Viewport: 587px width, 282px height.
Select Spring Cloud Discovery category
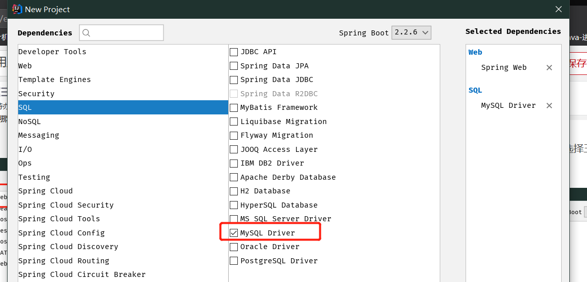[x=123, y=247]
